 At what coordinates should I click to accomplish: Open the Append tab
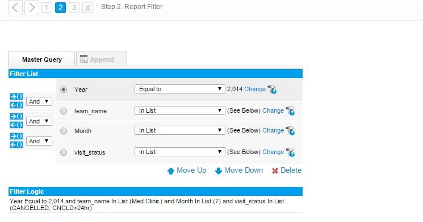point(102,59)
